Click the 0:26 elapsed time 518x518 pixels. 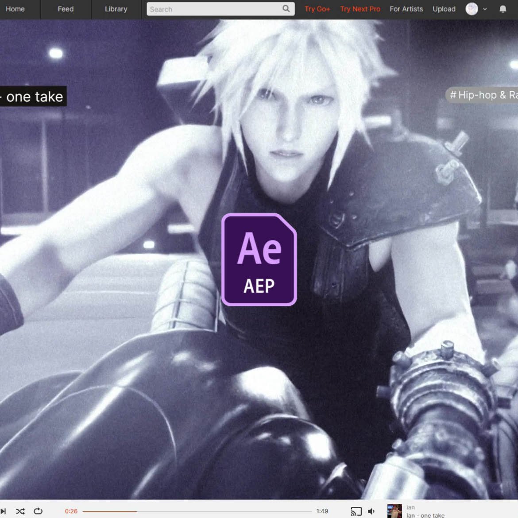click(x=71, y=511)
